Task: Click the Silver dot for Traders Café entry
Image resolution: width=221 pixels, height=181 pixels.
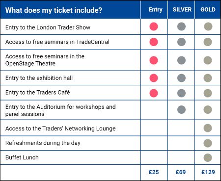Action: point(181,93)
